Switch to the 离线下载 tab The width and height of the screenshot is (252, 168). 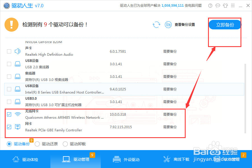point(176,159)
